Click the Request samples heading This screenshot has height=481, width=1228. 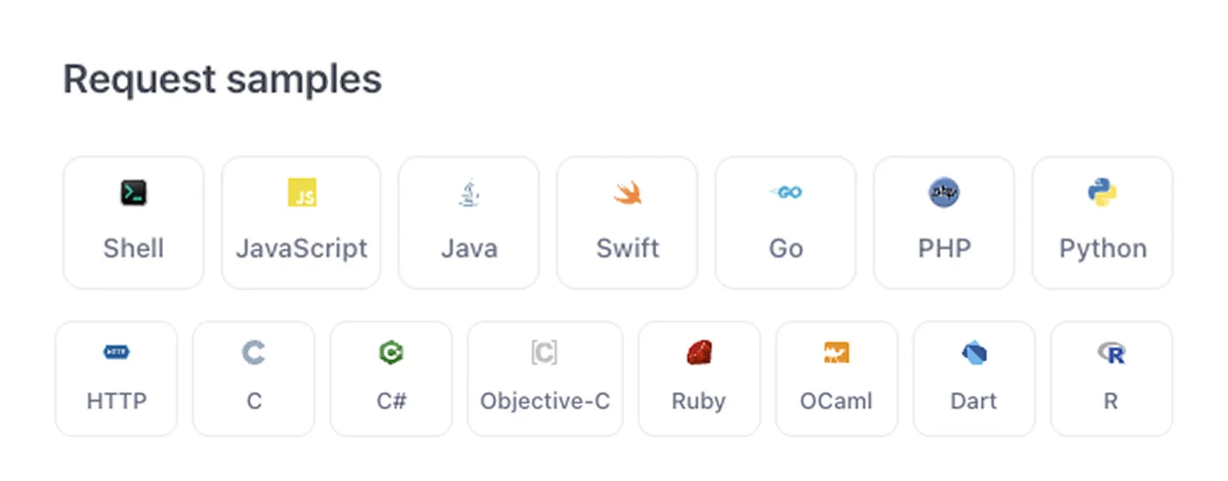[x=223, y=79]
